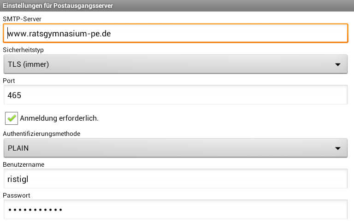Image resolution: width=354 pixels, height=222 pixels.
Task: Click the Benutzername label
Action: [23, 164]
